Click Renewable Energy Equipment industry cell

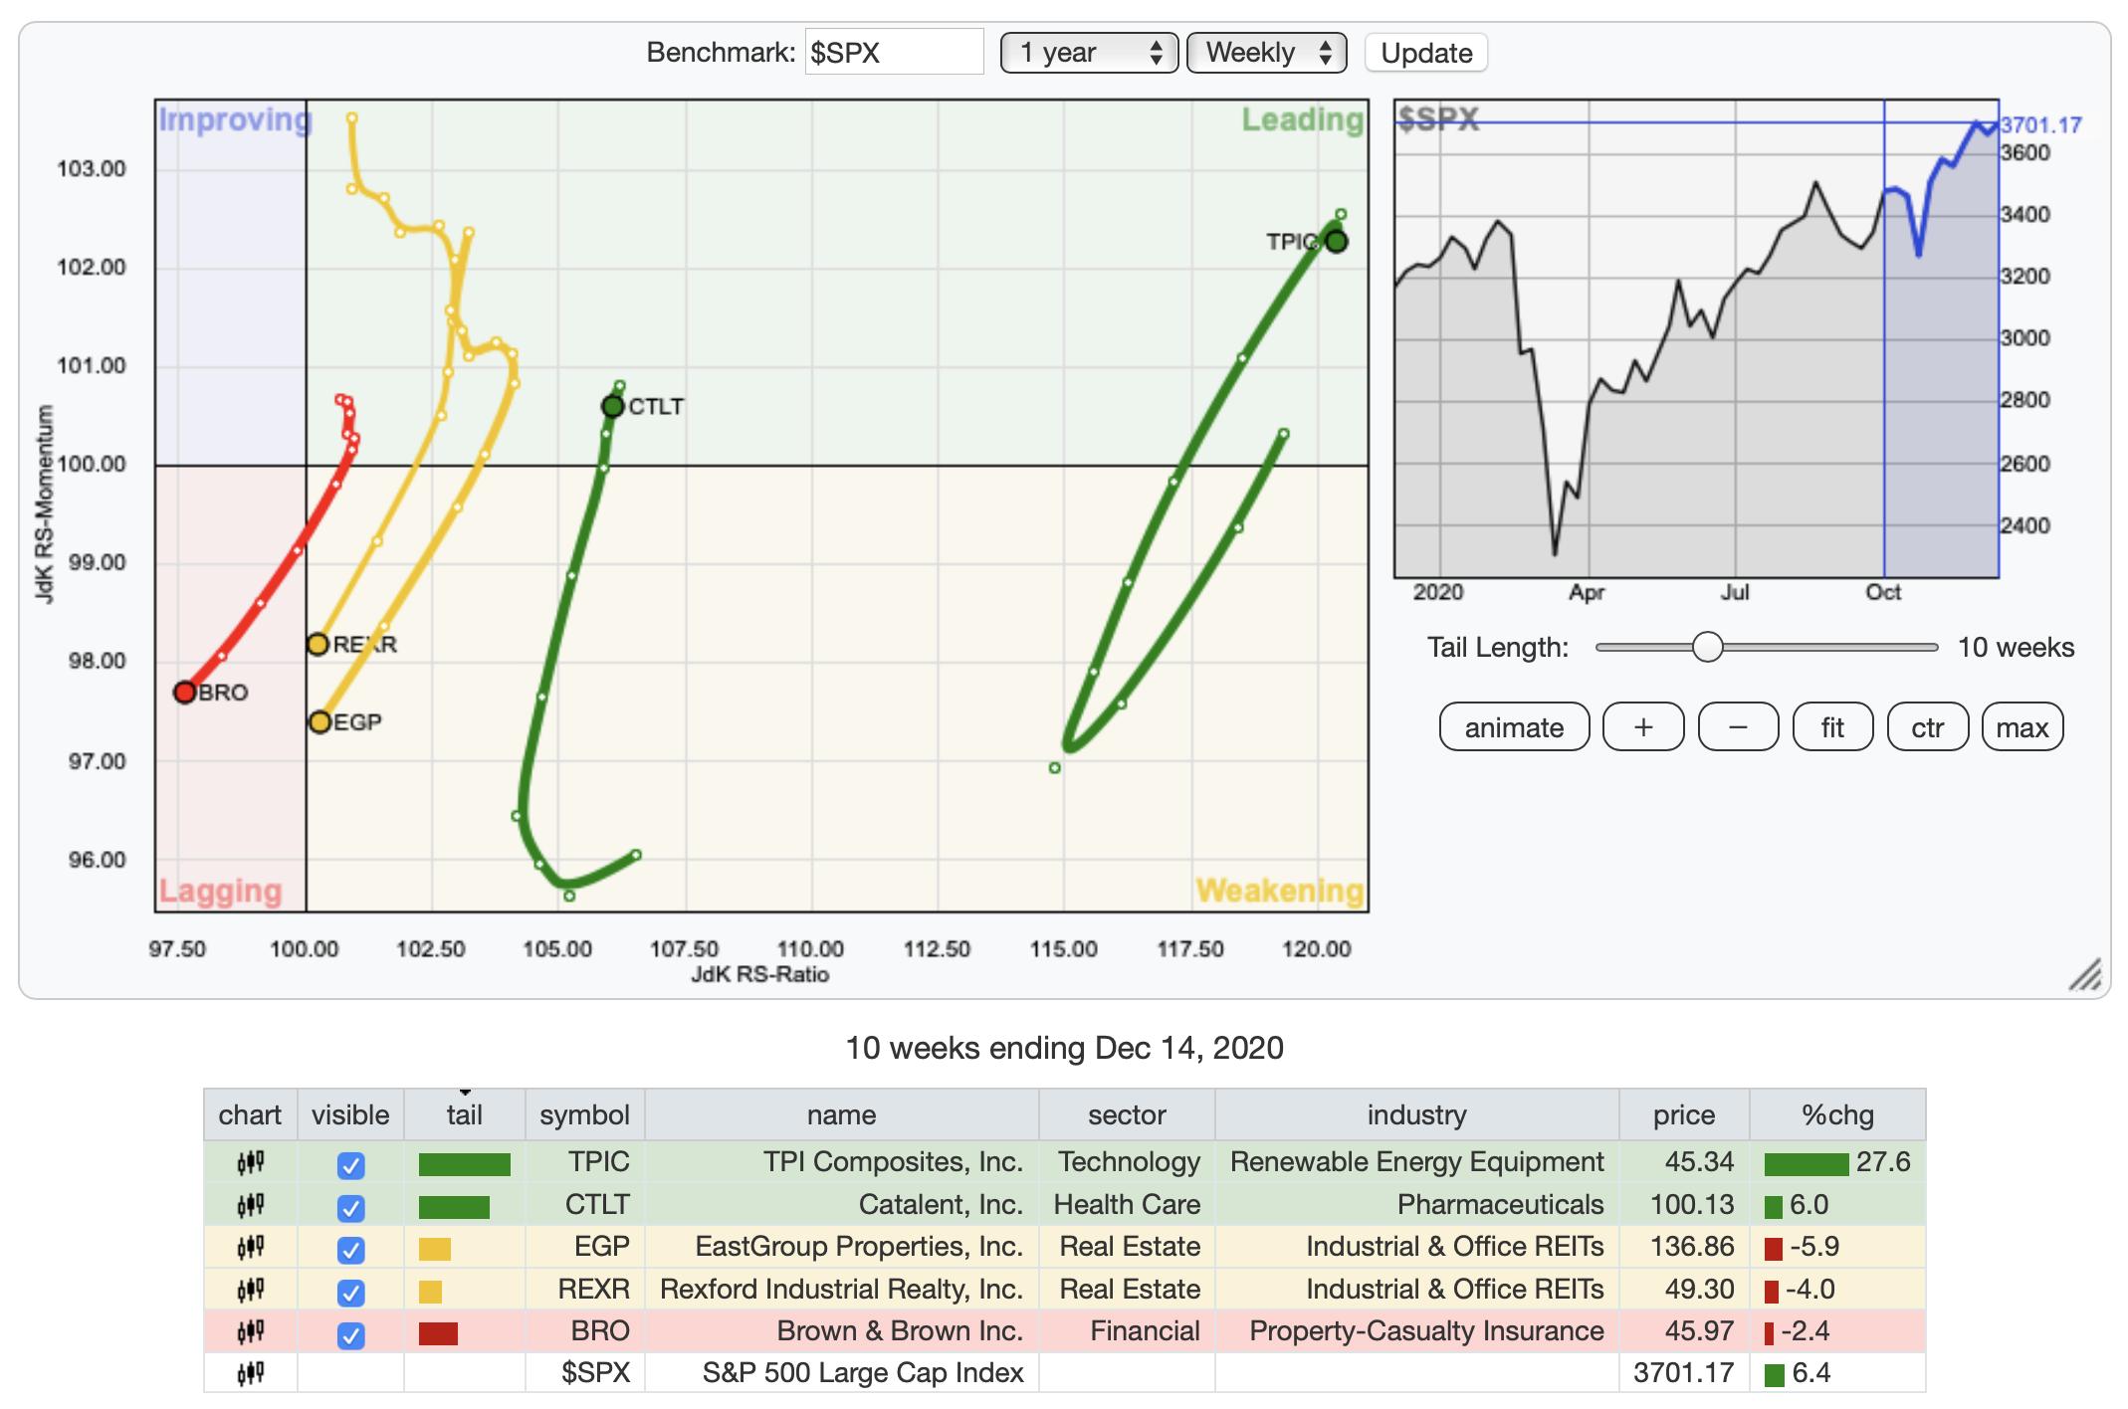pyautogui.click(x=1416, y=1161)
